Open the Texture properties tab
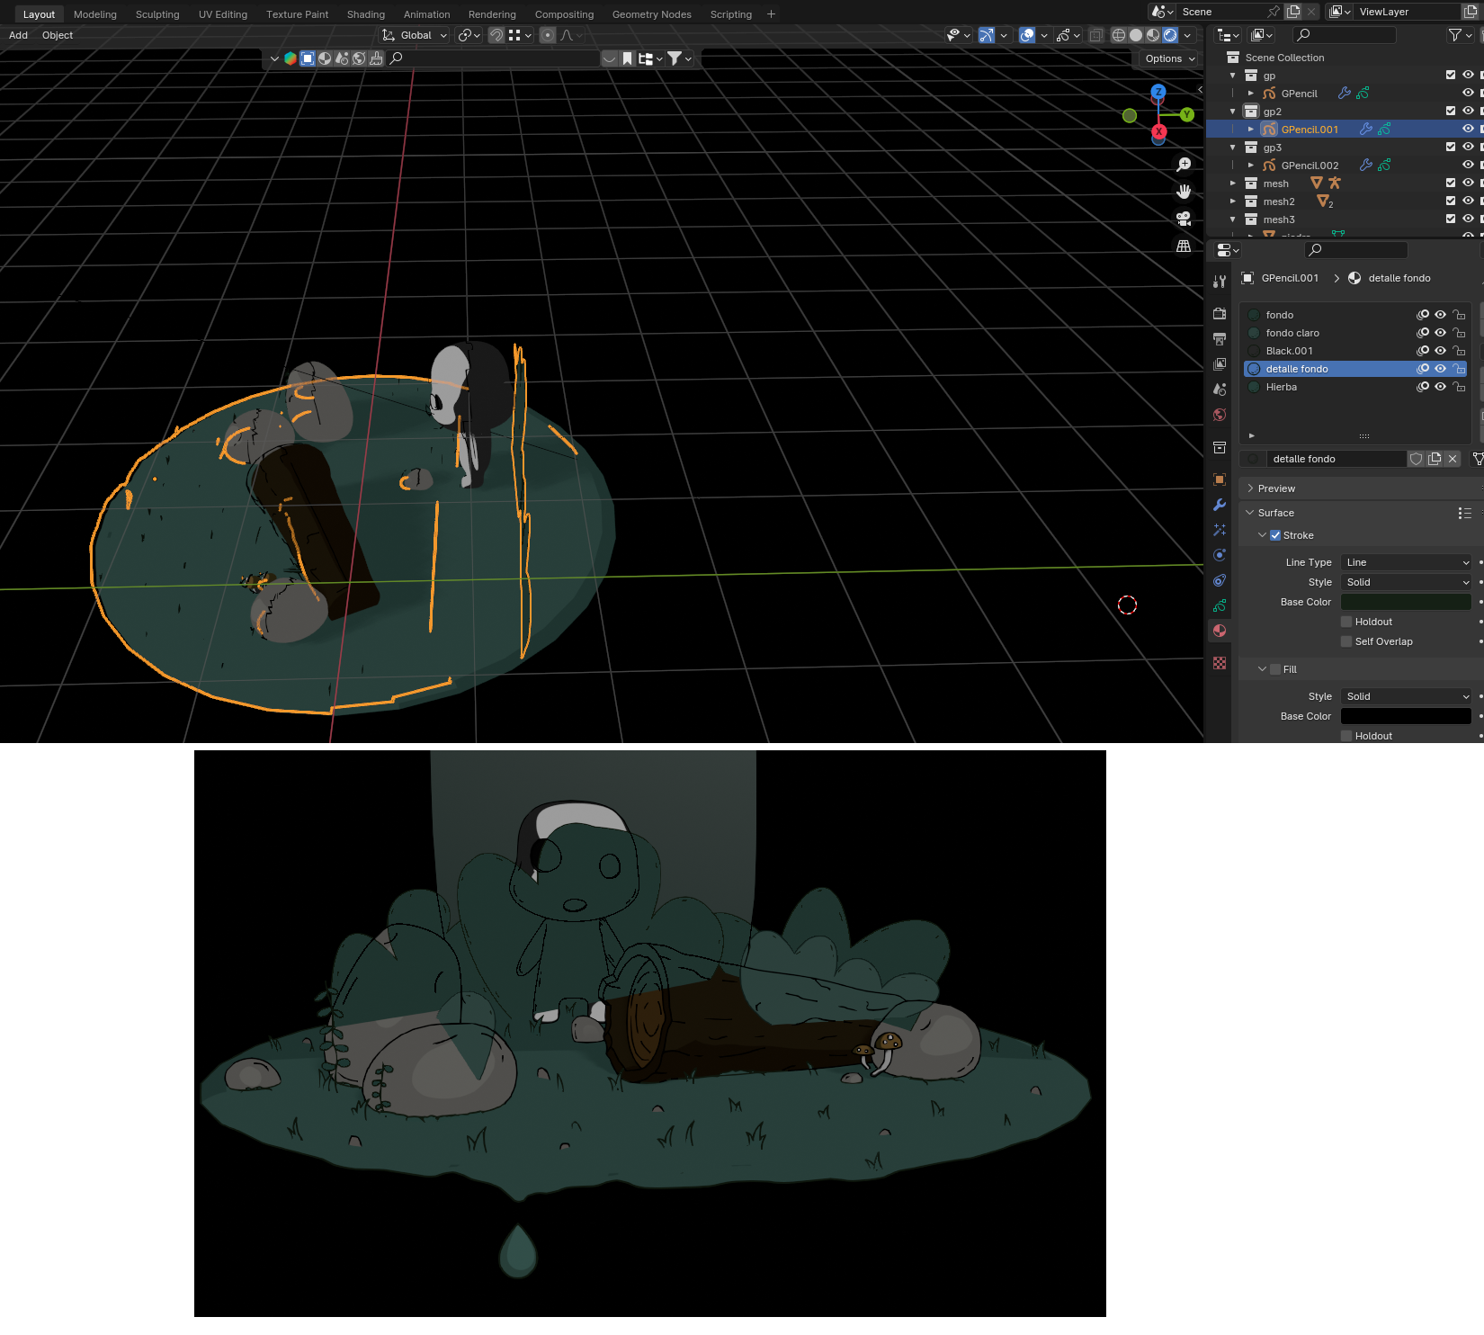1484x1335 pixels. click(1220, 663)
